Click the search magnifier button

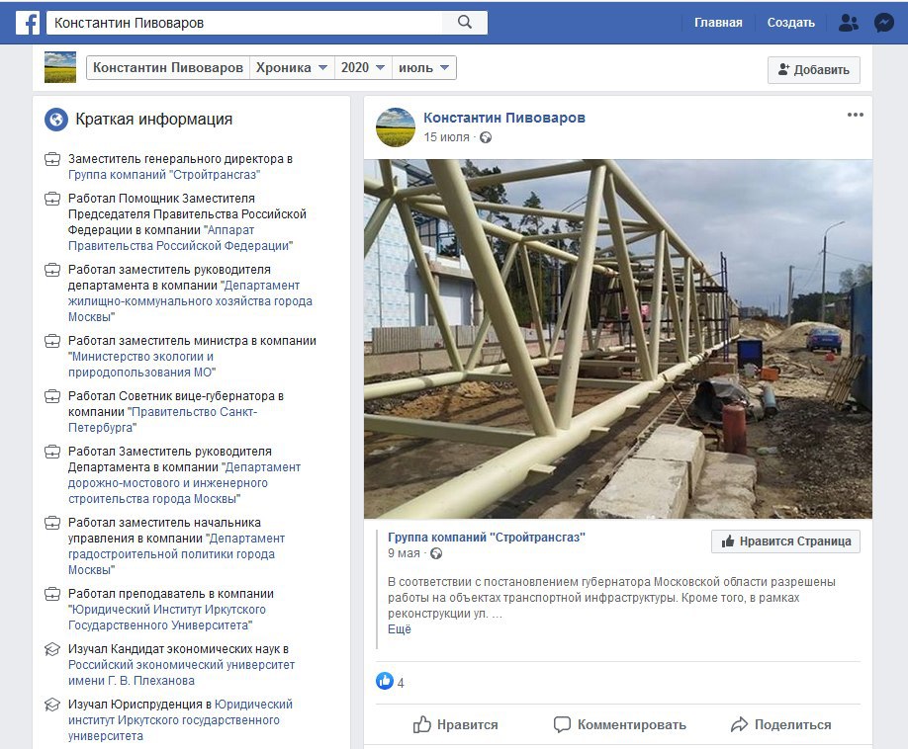pyautogui.click(x=465, y=23)
